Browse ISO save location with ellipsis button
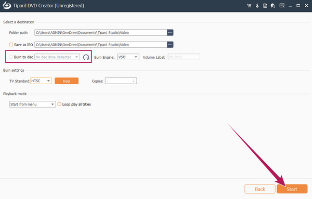The image size is (312, 199). point(170,45)
